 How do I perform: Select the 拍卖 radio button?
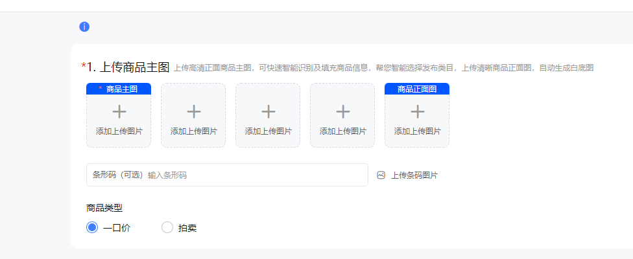pyautogui.click(x=167, y=227)
